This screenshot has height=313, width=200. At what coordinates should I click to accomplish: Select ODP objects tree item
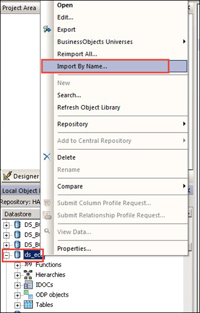(x=52, y=295)
